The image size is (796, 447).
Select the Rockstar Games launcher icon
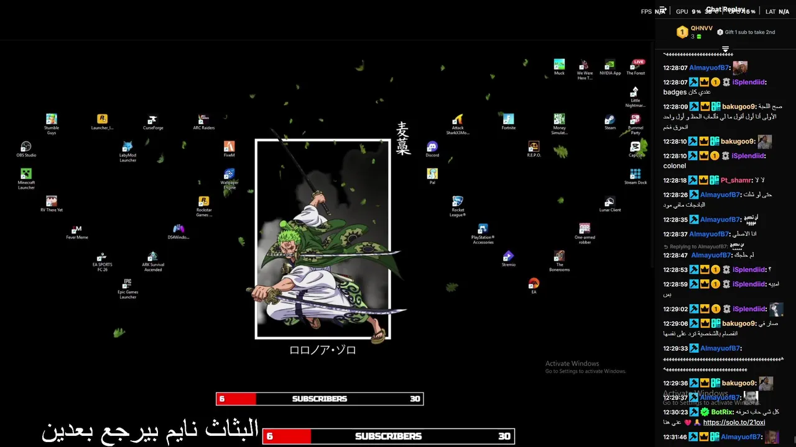click(204, 206)
